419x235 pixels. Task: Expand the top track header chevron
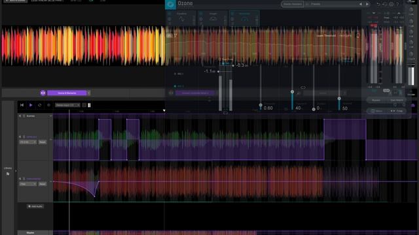click(x=50, y=116)
